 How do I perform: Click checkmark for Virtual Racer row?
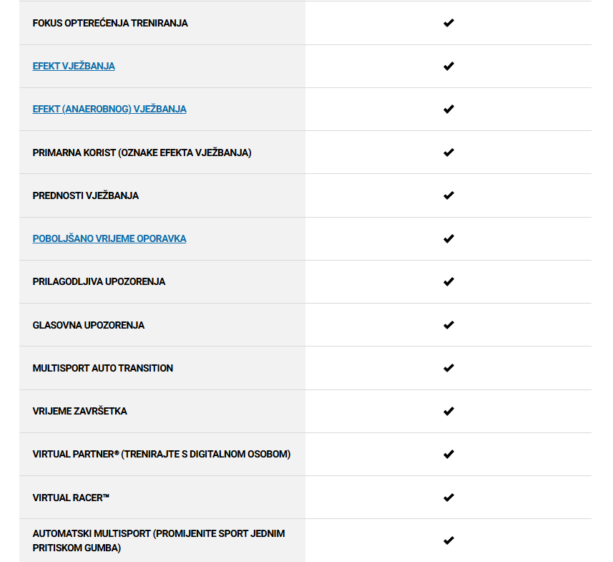click(448, 498)
